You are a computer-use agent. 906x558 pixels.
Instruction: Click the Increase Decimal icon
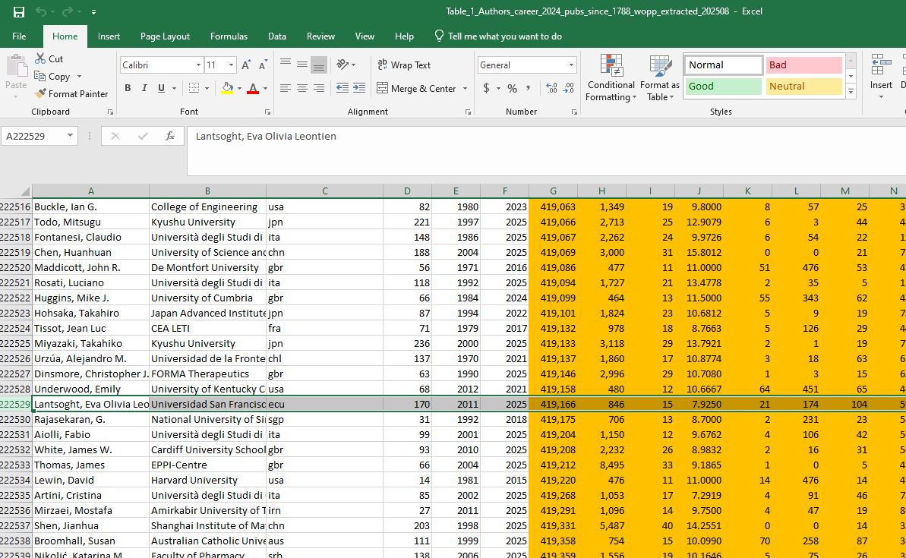[x=551, y=89]
